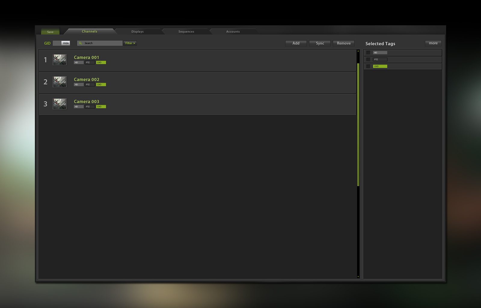This screenshot has height=308, width=481.
Task: Switch to the Displays tab
Action: pos(137,32)
